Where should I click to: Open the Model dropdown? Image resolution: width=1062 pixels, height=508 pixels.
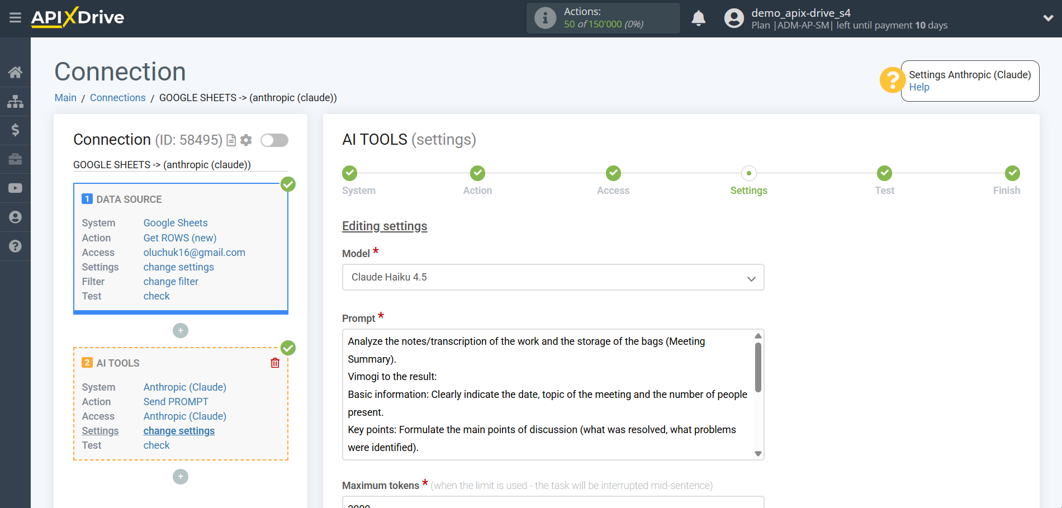click(x=553, y=277)
